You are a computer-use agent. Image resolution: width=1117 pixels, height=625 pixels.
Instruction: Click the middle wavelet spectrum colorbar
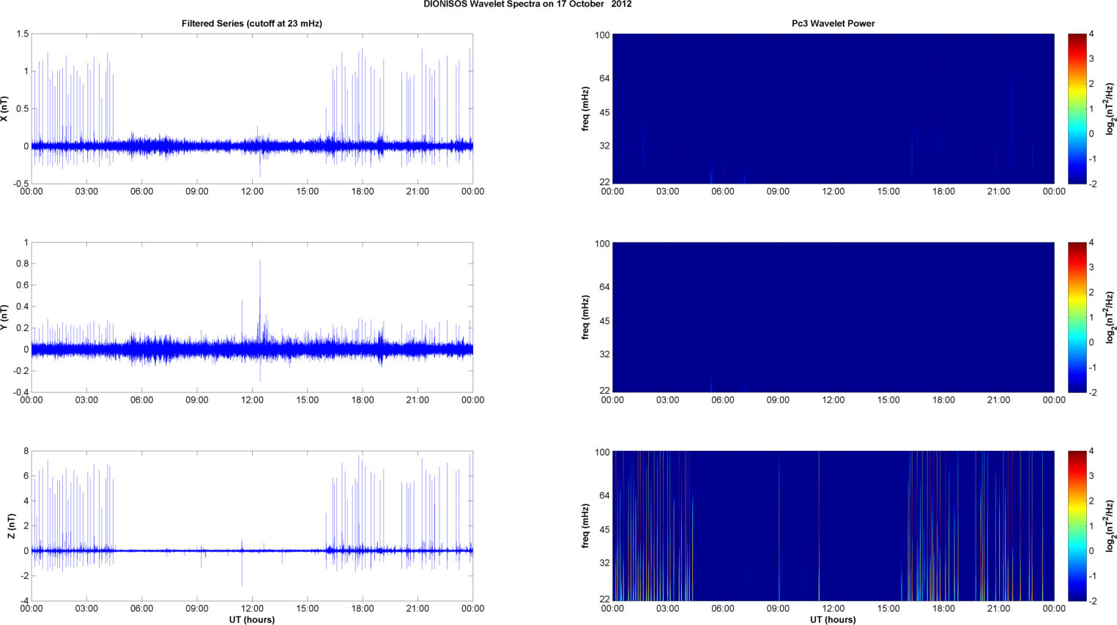coord(1077,318)
